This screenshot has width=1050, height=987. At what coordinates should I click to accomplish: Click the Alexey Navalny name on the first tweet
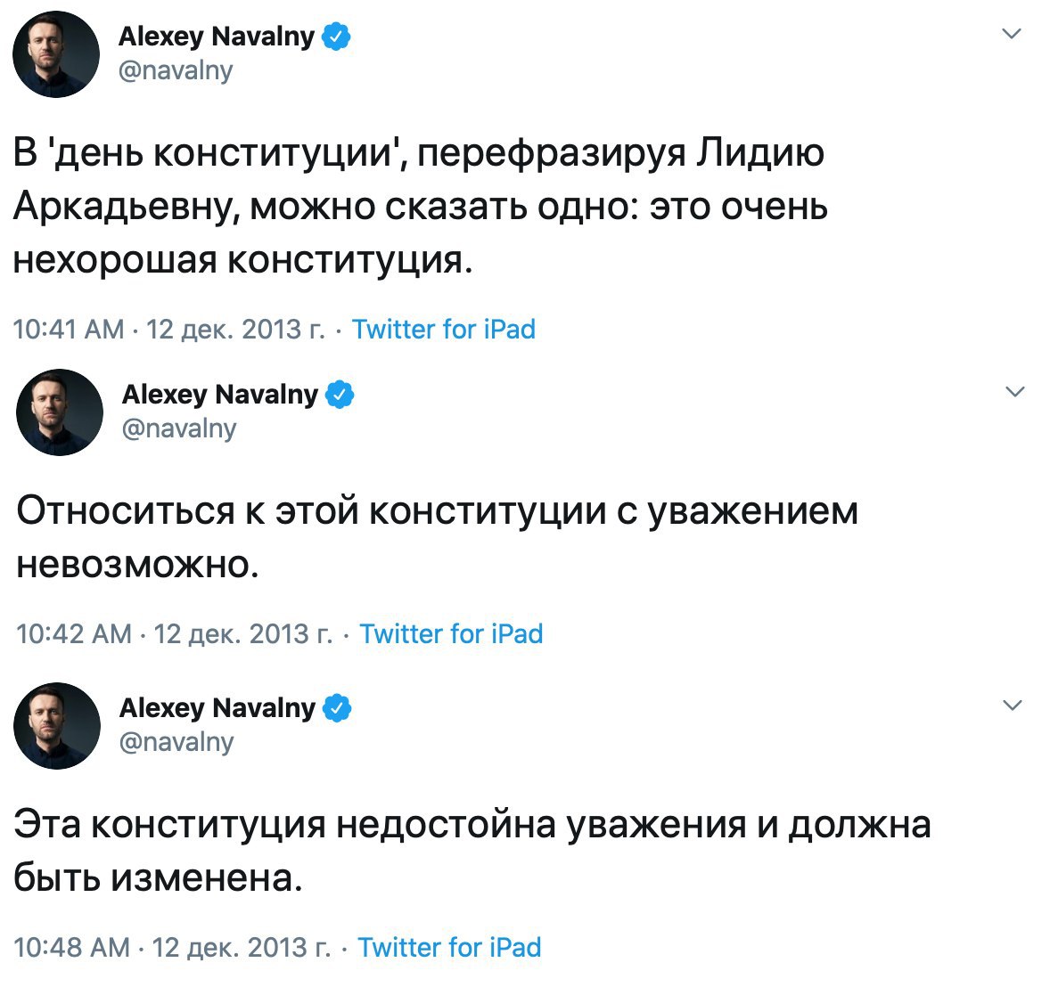[217, 37]
